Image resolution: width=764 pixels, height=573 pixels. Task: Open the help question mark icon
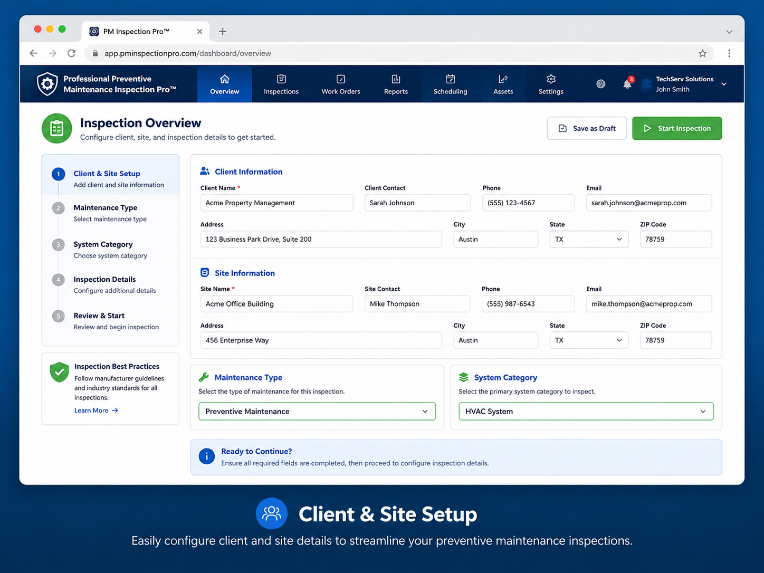coord(600,84)
